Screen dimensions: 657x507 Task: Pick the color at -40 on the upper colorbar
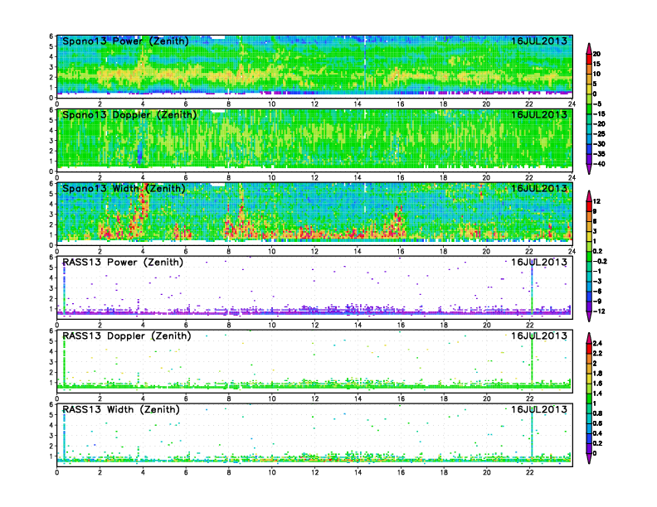coord(588,163)
